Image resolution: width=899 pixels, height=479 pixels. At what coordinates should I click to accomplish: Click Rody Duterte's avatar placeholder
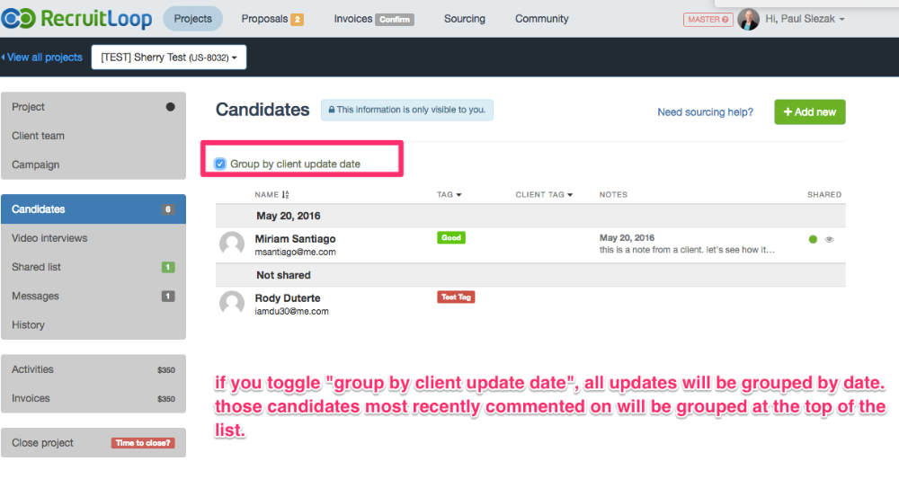tap(232, 303)
